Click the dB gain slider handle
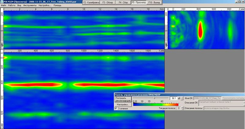The image size is (245, 129). pyautogui.click(x=154, y=98)
